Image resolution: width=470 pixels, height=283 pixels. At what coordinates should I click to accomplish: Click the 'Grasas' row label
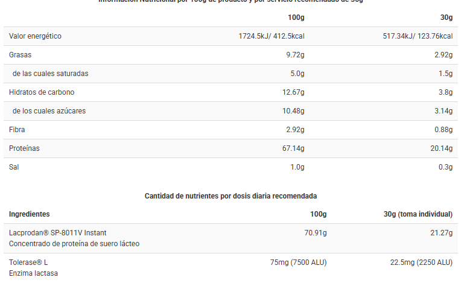coord(20,55)
